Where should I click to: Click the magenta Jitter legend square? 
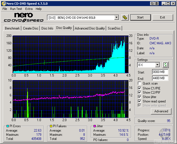coord(95,126)
